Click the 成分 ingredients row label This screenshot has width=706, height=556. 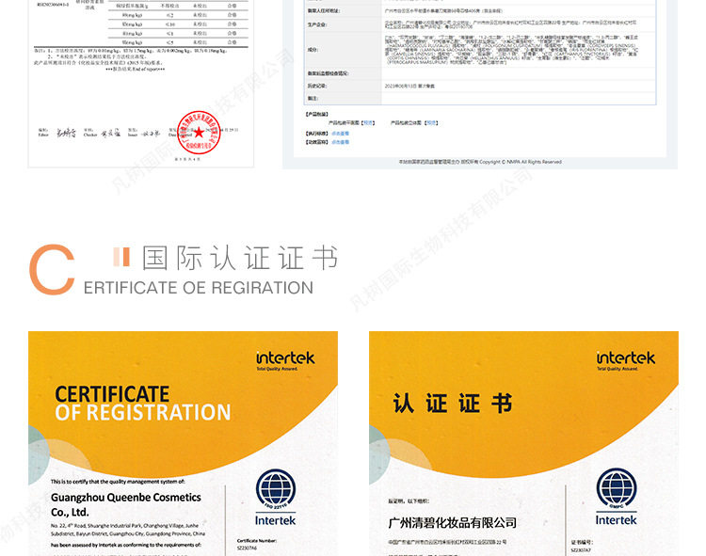tap(313, 50)
